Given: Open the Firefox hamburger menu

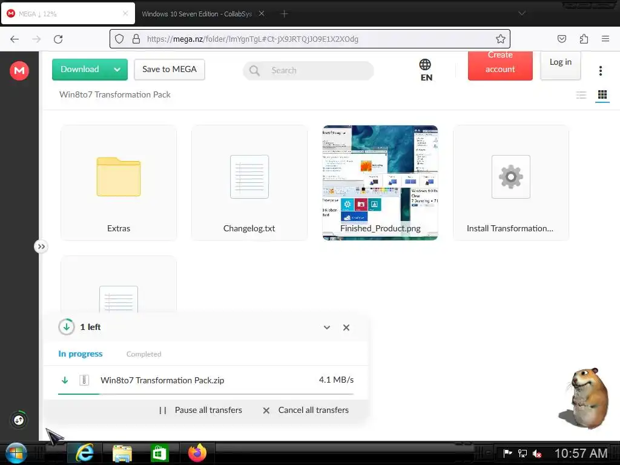Looking at the screenshot, I should pyautogui.click(x=605, y=39).
